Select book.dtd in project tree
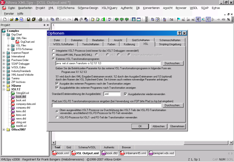Screen dimensions: 234x162 21,97
